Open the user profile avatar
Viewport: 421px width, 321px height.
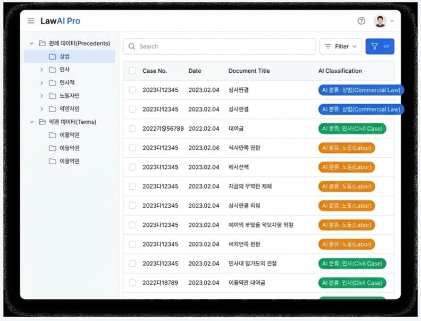pyautogui.click(x=380, y=21)
